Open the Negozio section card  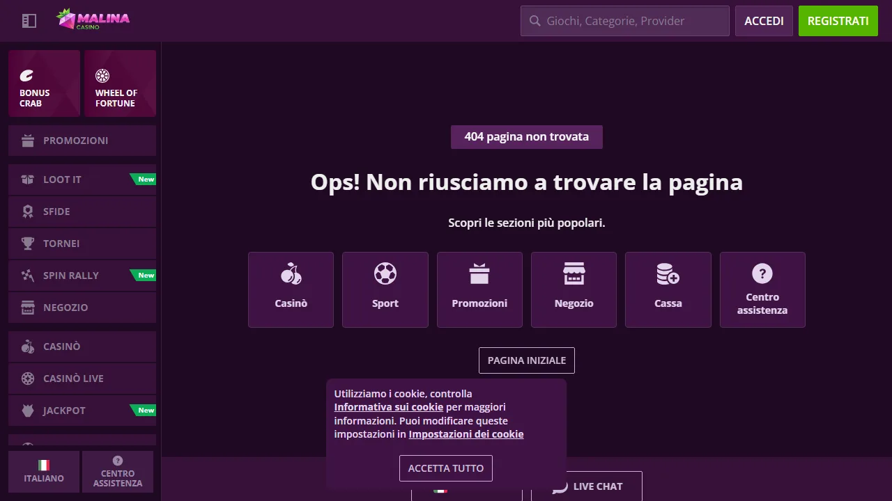point(574,289)
